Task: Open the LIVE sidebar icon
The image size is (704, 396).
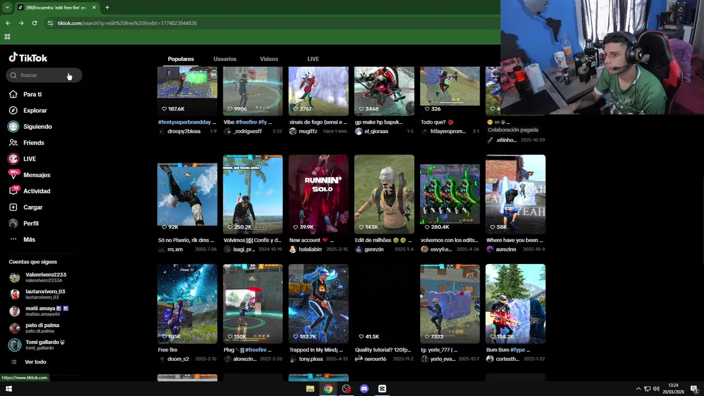Action: point(13,159)
